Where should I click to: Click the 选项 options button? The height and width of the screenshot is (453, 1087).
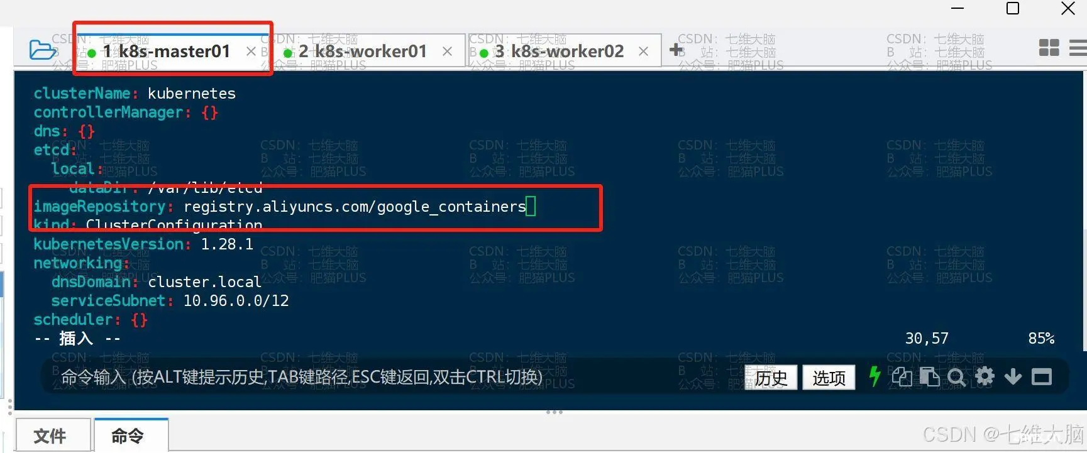click(829, 378)
